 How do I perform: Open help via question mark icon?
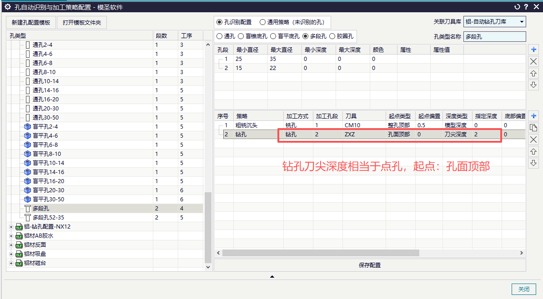(x=526, y=7)
